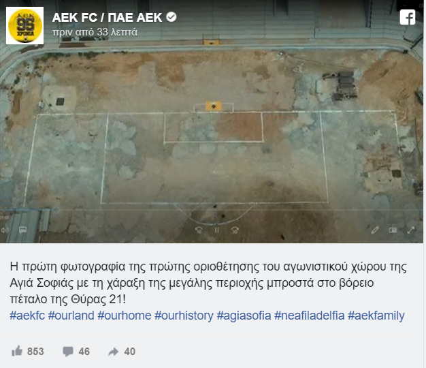426x368 pixels.
Task: Expand the video to fullscreen
Action: point(411,230)
